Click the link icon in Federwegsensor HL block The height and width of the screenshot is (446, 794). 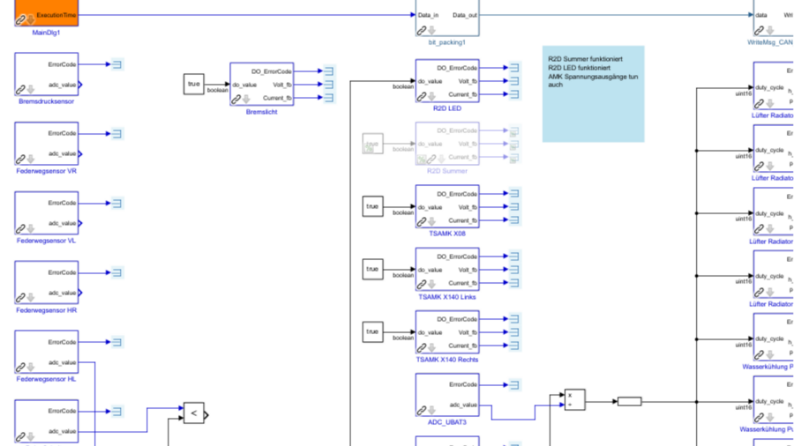pyautogui.click(x=20, y=368)
